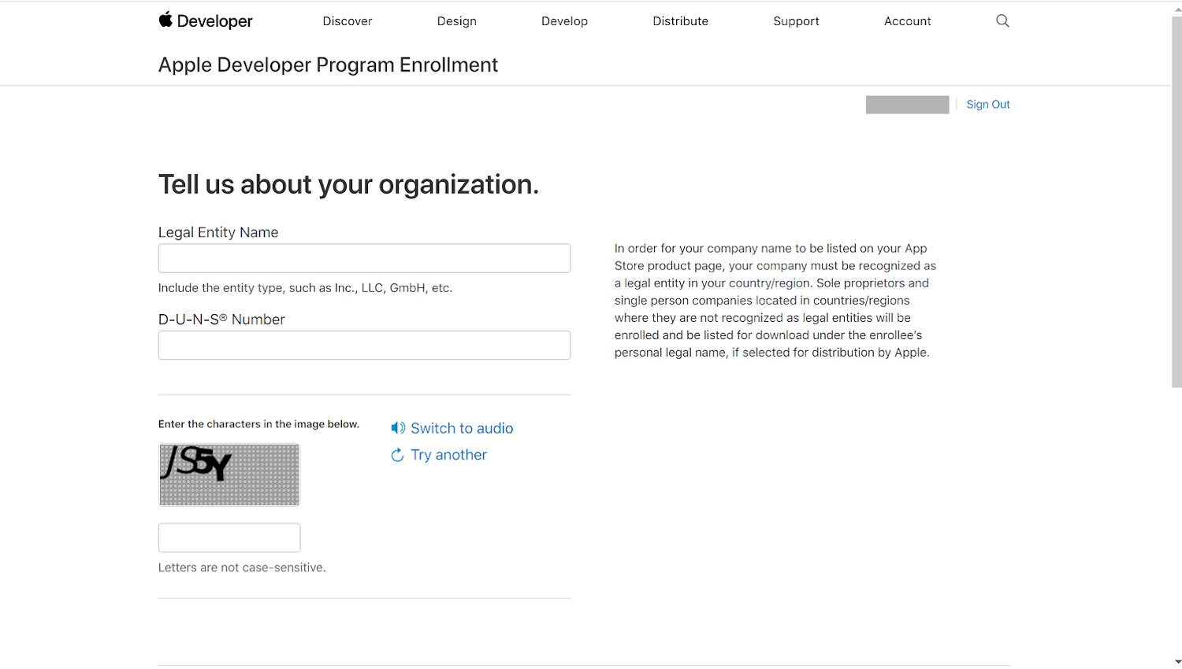1182x669 pixels.
Task: Switch to audio captcha link
Action: tap(462, 428)
